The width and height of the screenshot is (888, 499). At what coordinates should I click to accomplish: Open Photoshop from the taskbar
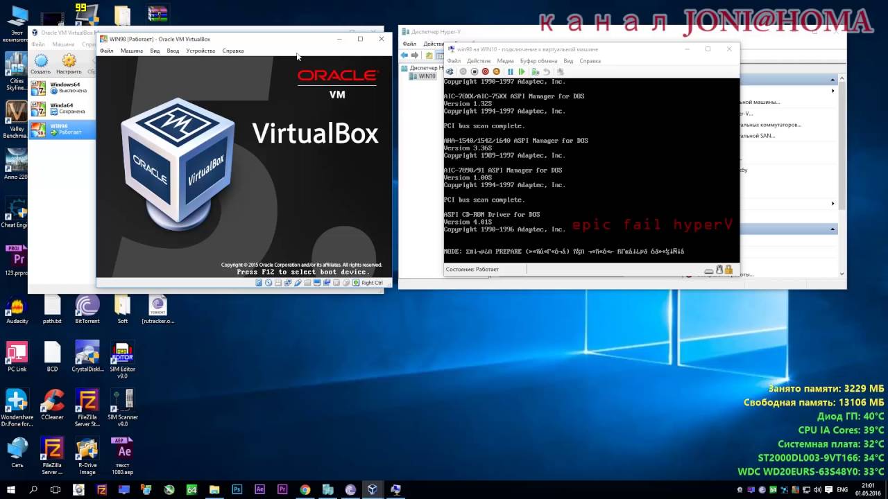pyautogui.click(x=237, y=489)
